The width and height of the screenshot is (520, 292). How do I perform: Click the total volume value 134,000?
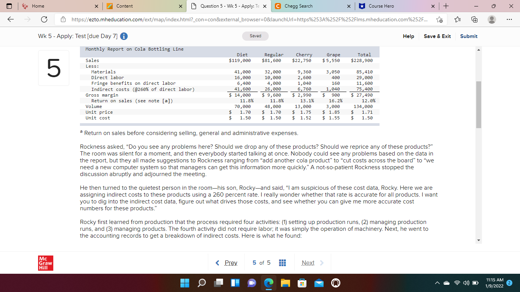[x=363, y=106]
